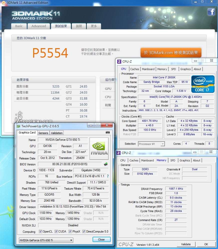Image resolution: width=218 pixels, height=249 pixels.
Task: Open SPD tab in lower CPU-Z window
Action: pyautogui.click(x=173, y=160)
